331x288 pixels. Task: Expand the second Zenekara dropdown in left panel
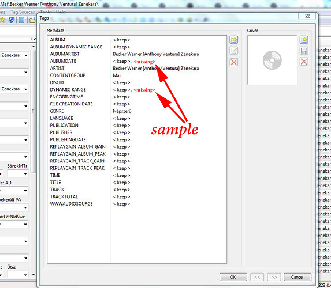point(25,89)
